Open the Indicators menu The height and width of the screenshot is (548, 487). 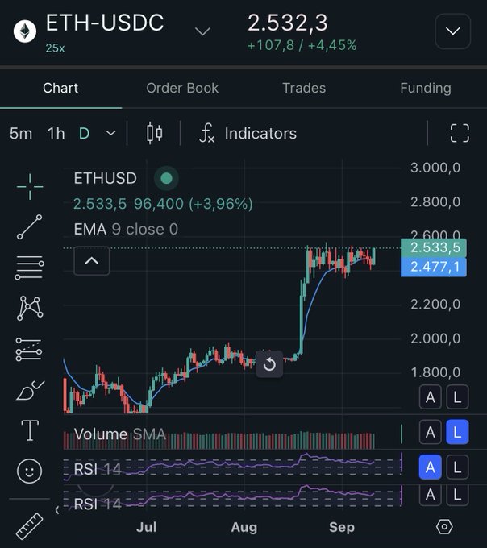tap(248, 133)
